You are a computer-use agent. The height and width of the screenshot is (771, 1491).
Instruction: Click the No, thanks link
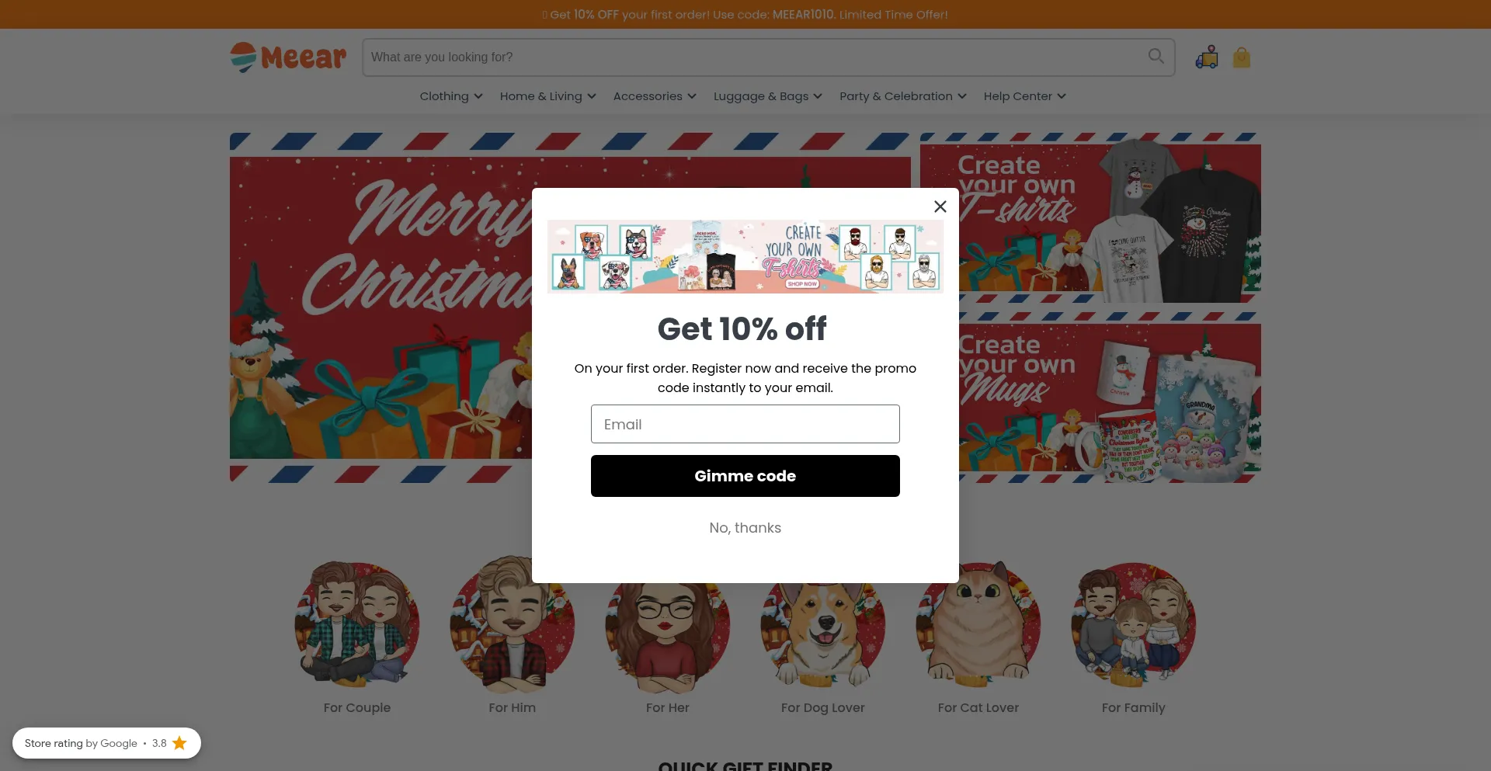coord(745,528)
